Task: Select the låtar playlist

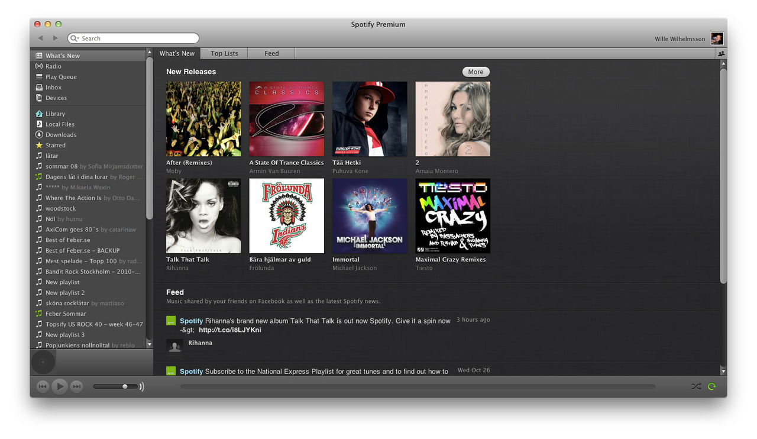Action: [x=88, y=156]
